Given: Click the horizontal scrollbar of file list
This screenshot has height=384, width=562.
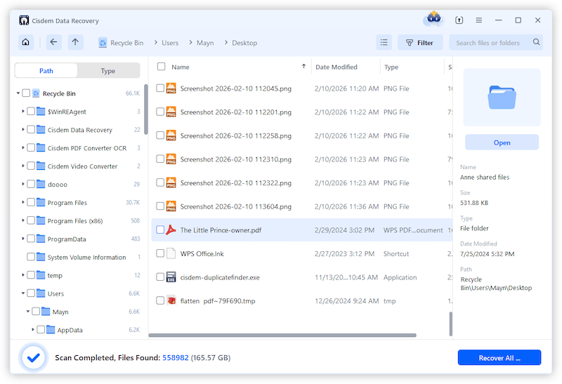Looking at the screenshot, I should coord(282,336).
